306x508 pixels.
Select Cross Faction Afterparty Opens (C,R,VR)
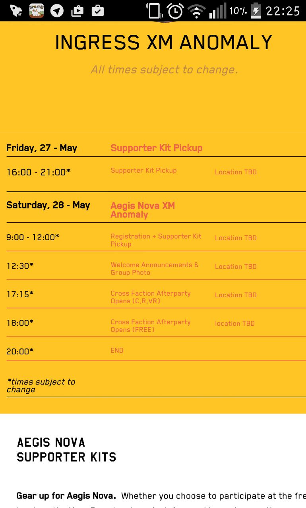(151, 297)
